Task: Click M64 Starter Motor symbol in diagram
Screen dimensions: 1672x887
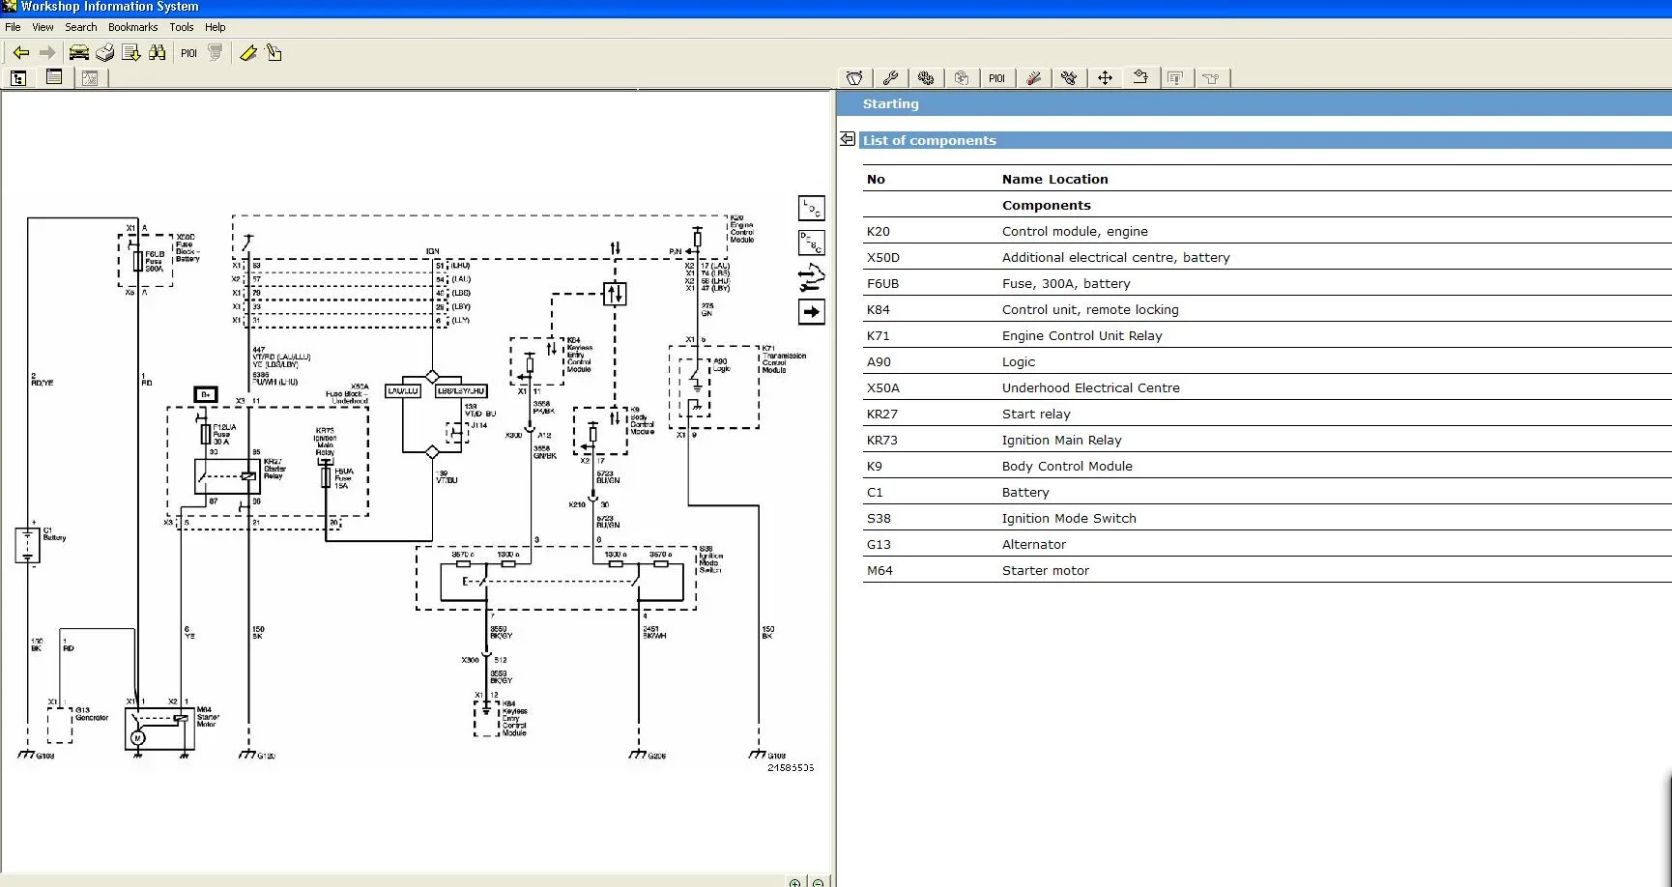Action: [x=159, y=728]
